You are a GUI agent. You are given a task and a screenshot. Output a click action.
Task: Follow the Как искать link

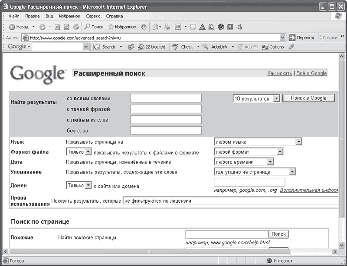[x=279, y=73]
